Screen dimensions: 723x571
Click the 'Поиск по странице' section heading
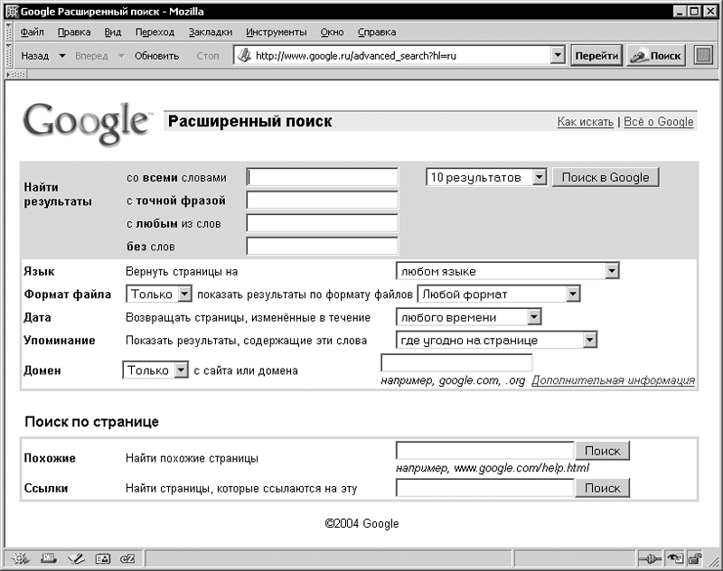92,422
